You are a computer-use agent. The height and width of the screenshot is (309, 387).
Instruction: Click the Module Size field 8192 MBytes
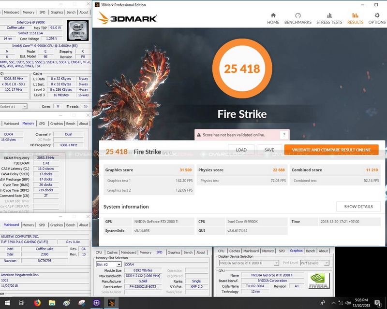coord(143,270)
